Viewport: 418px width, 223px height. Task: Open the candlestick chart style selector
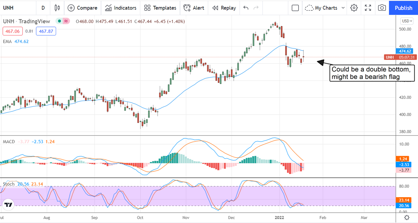coord(57,8)
